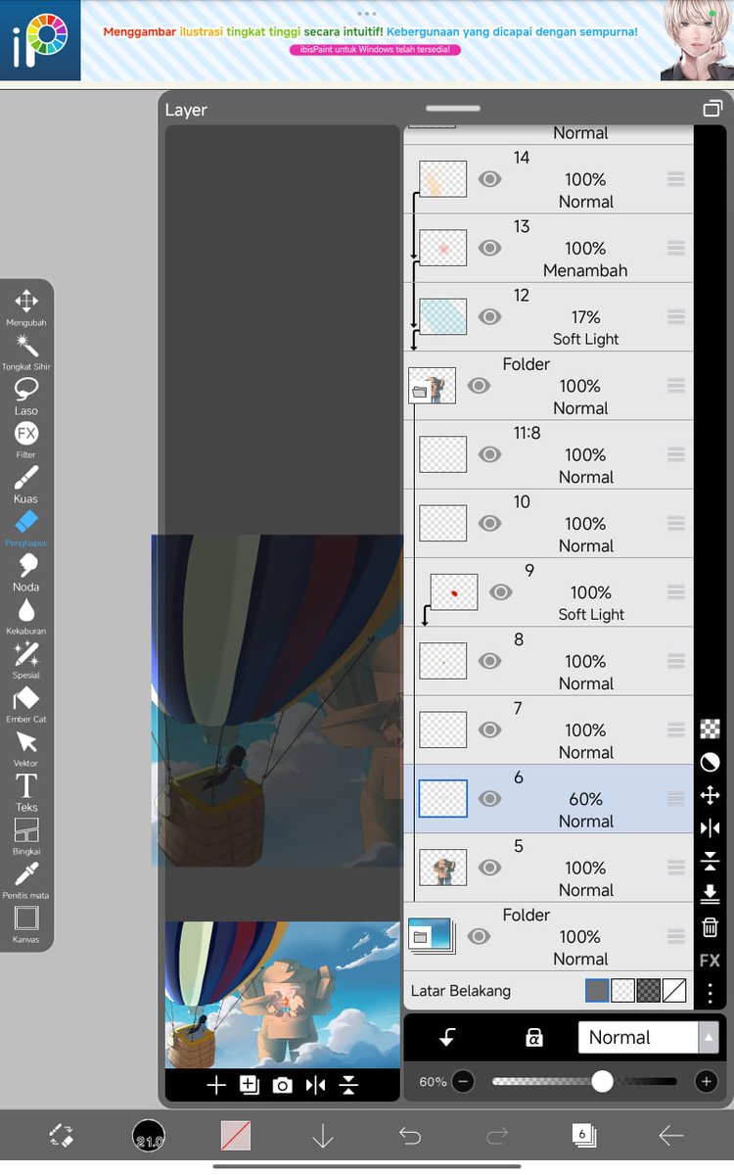Toggle visibility of layer 11:8

pyautogui.click(x=489, y=454)
